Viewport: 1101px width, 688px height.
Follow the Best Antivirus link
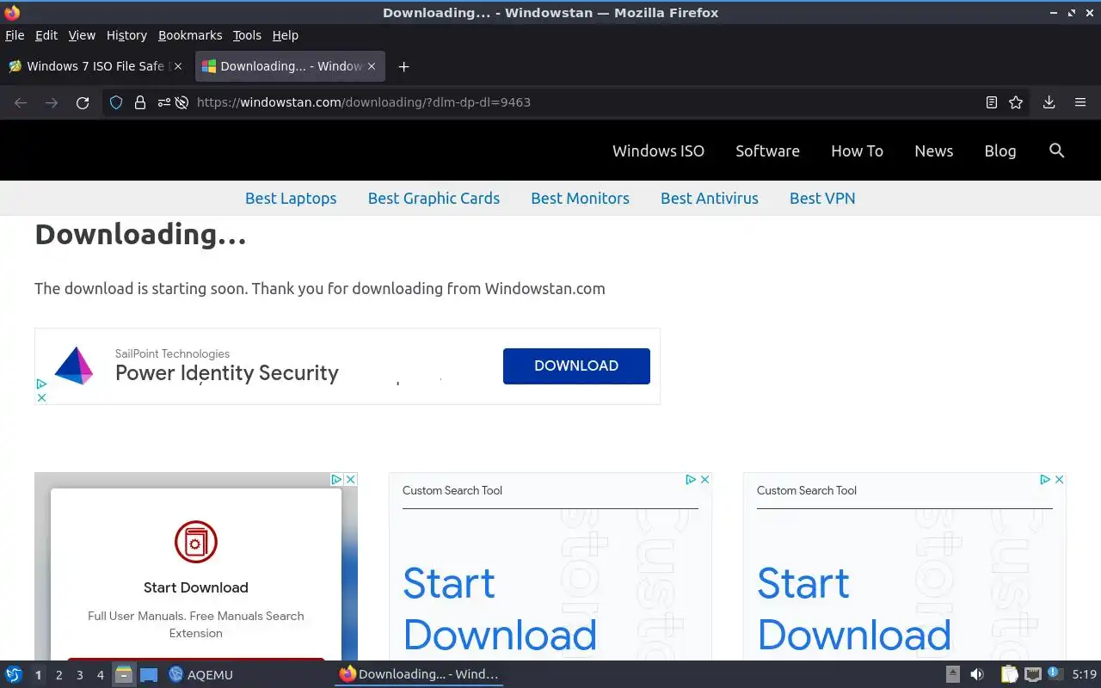pos(710,198)
